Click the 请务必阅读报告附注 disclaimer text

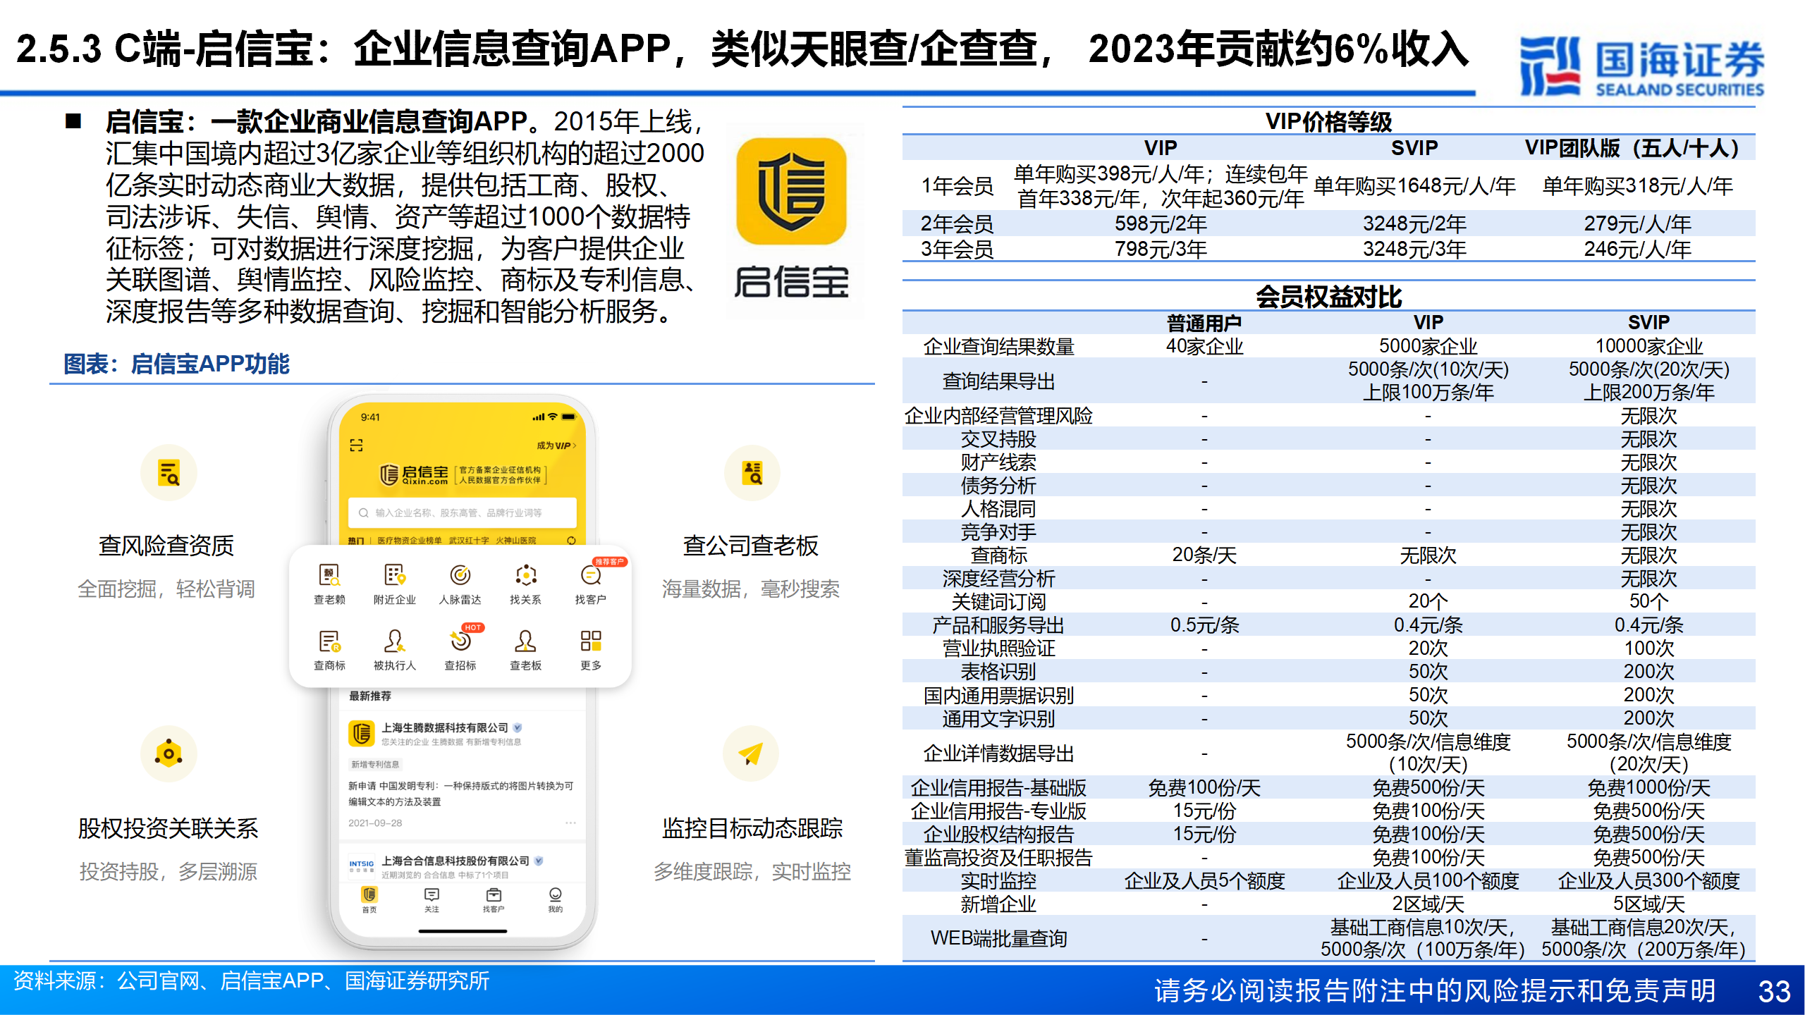pos(1435,991)
